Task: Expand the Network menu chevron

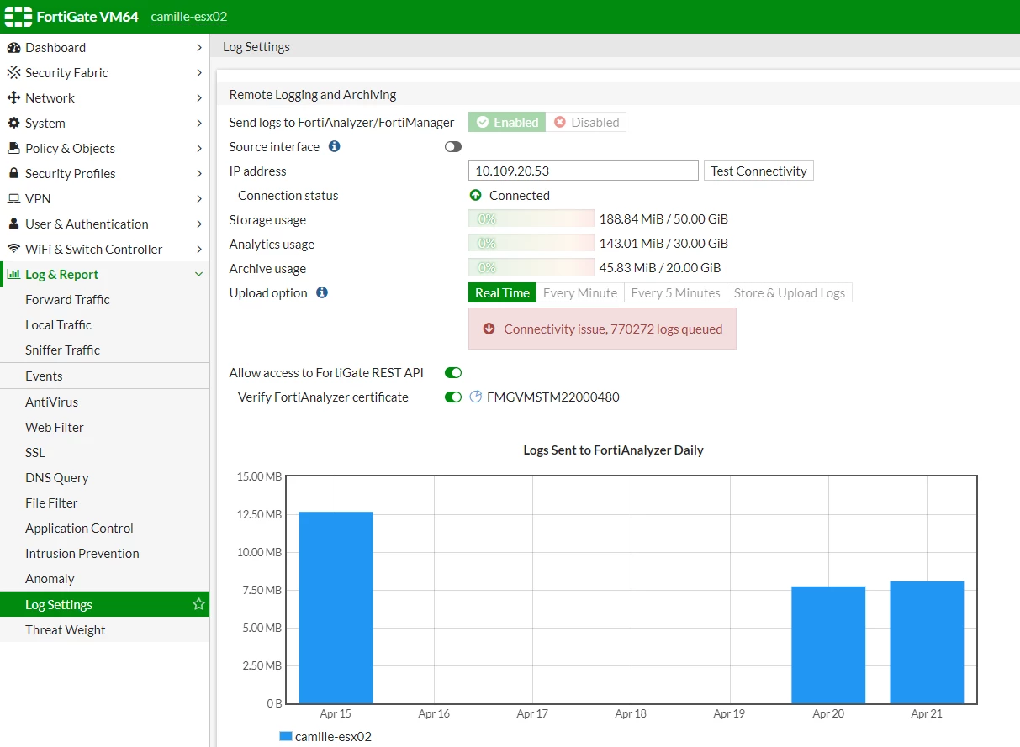Action: [199, 98]
